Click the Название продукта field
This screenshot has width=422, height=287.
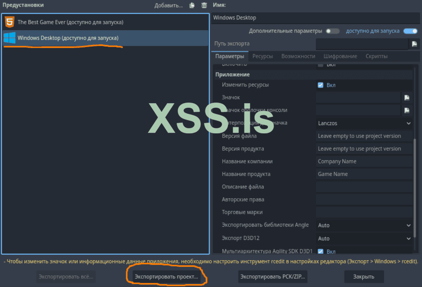pyautogui.click(x=364, y=174)
